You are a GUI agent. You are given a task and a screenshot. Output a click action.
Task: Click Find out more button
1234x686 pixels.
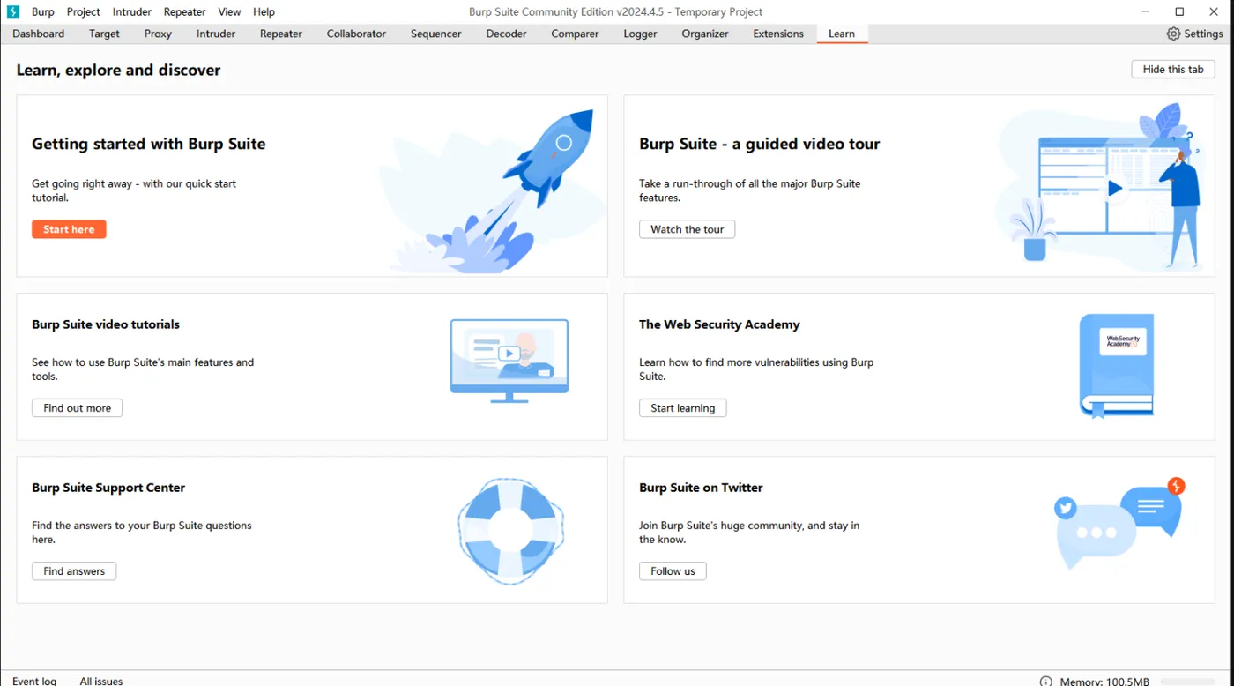pos(77,408)
